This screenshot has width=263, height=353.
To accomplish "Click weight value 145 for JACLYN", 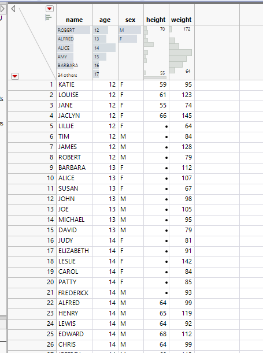I will [181, 116].
